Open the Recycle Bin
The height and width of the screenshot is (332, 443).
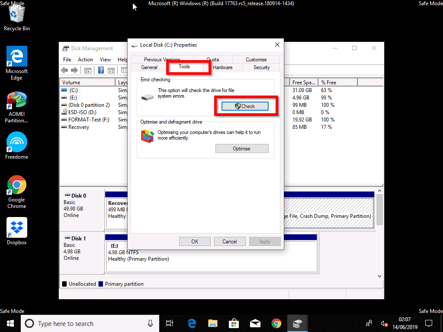[x=16, y=14]
